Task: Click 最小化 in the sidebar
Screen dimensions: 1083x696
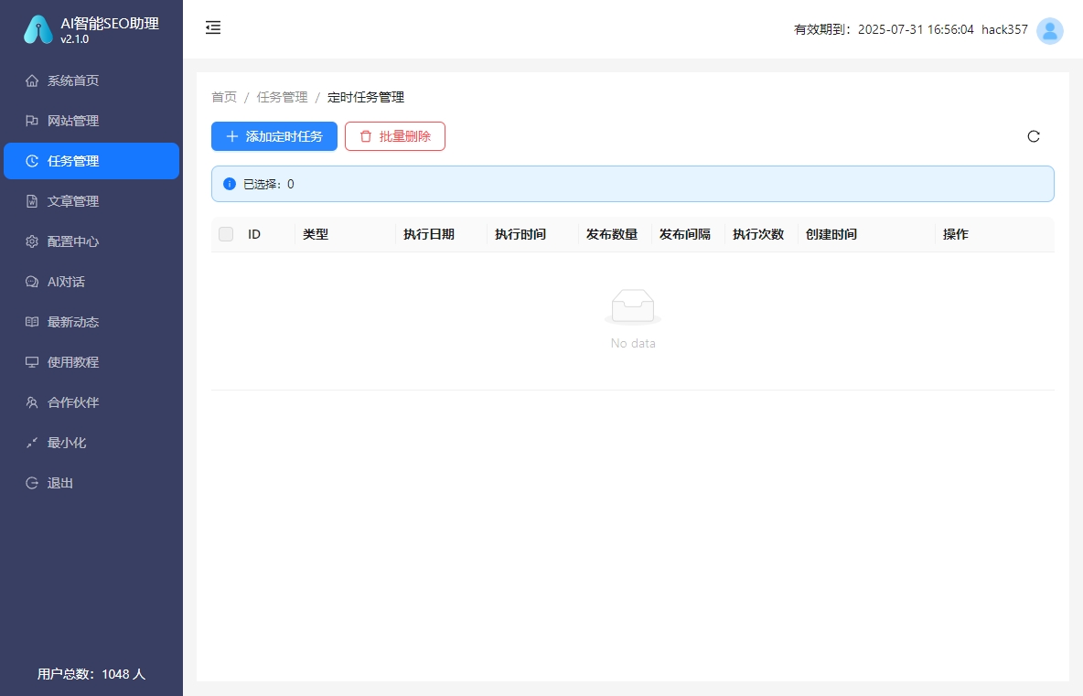Action: click(91, 443)
